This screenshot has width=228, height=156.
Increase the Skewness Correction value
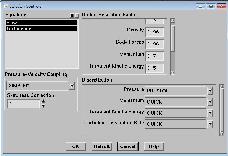(x=43, y=102)
